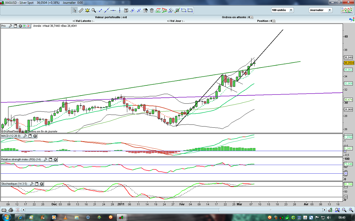
Task: Toggle the pointer cursor mode
Action: pos(75,10)
